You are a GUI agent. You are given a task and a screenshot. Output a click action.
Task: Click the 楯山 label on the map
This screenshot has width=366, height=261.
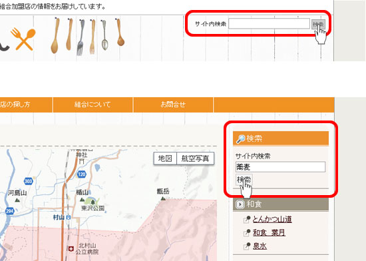point(83,192)
